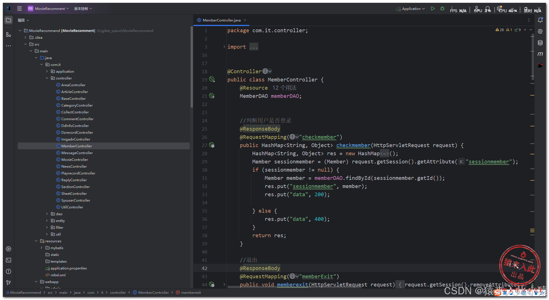Open the Problems tool window icon

point(8,271)
